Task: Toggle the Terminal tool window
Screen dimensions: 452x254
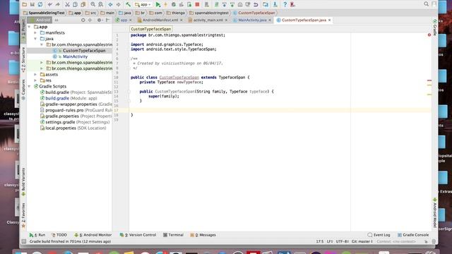Action: (173, 235)
